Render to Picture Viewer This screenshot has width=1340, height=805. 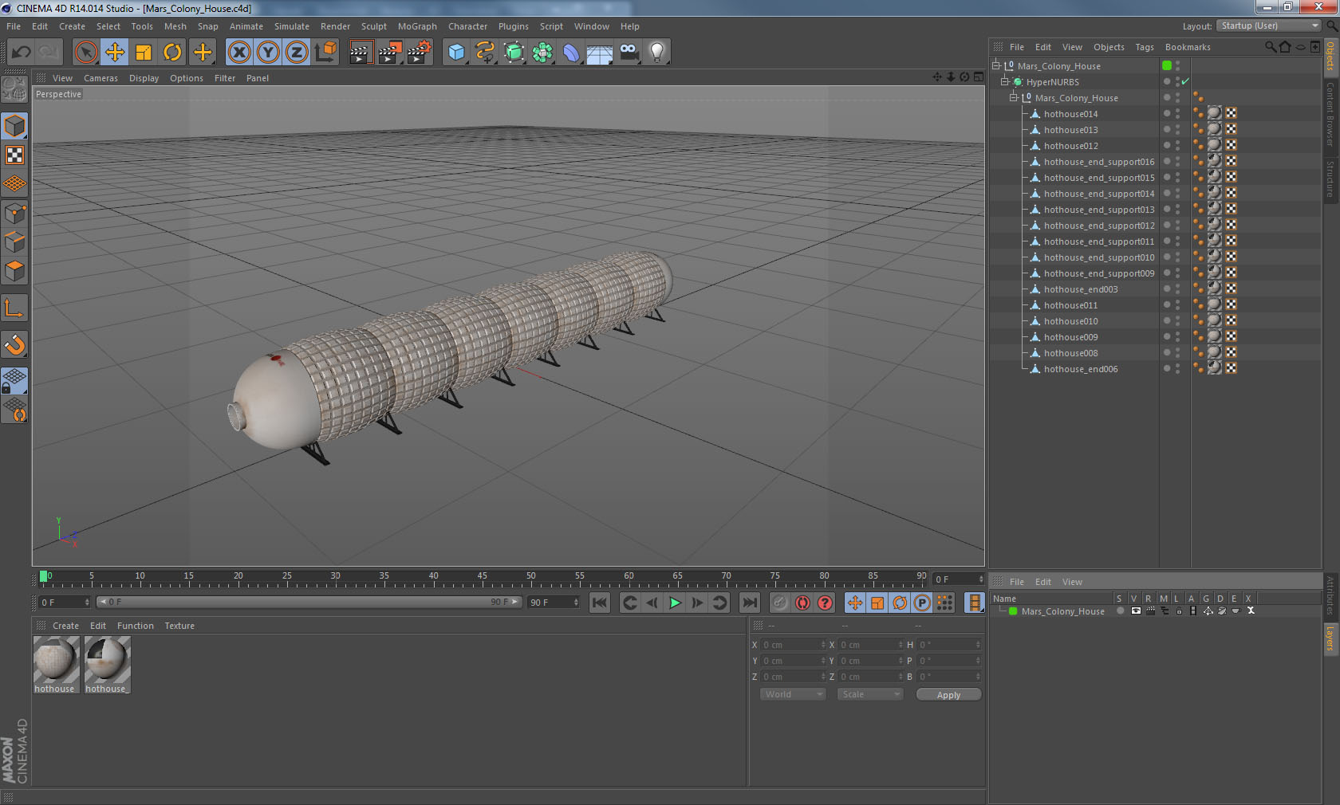coord(390,53)
